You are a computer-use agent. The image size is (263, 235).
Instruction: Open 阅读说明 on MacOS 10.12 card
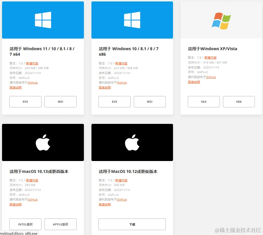[105, 205]
